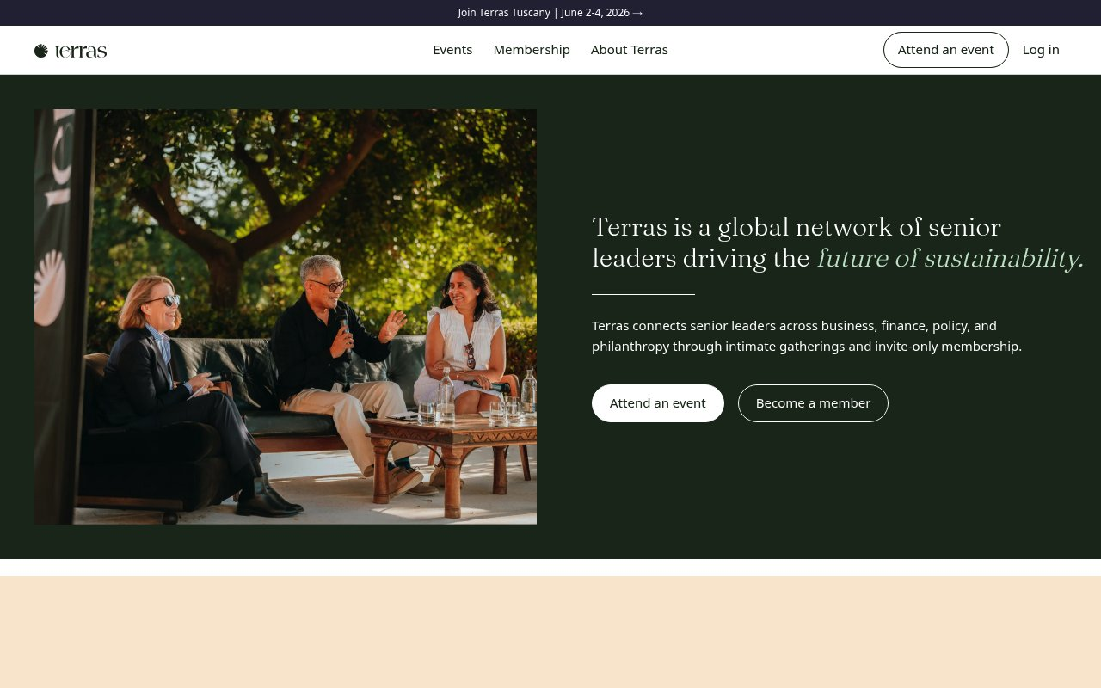1101x688 pixels.
Task: Click the panel discussion photo
Action: tap(286, 316)
